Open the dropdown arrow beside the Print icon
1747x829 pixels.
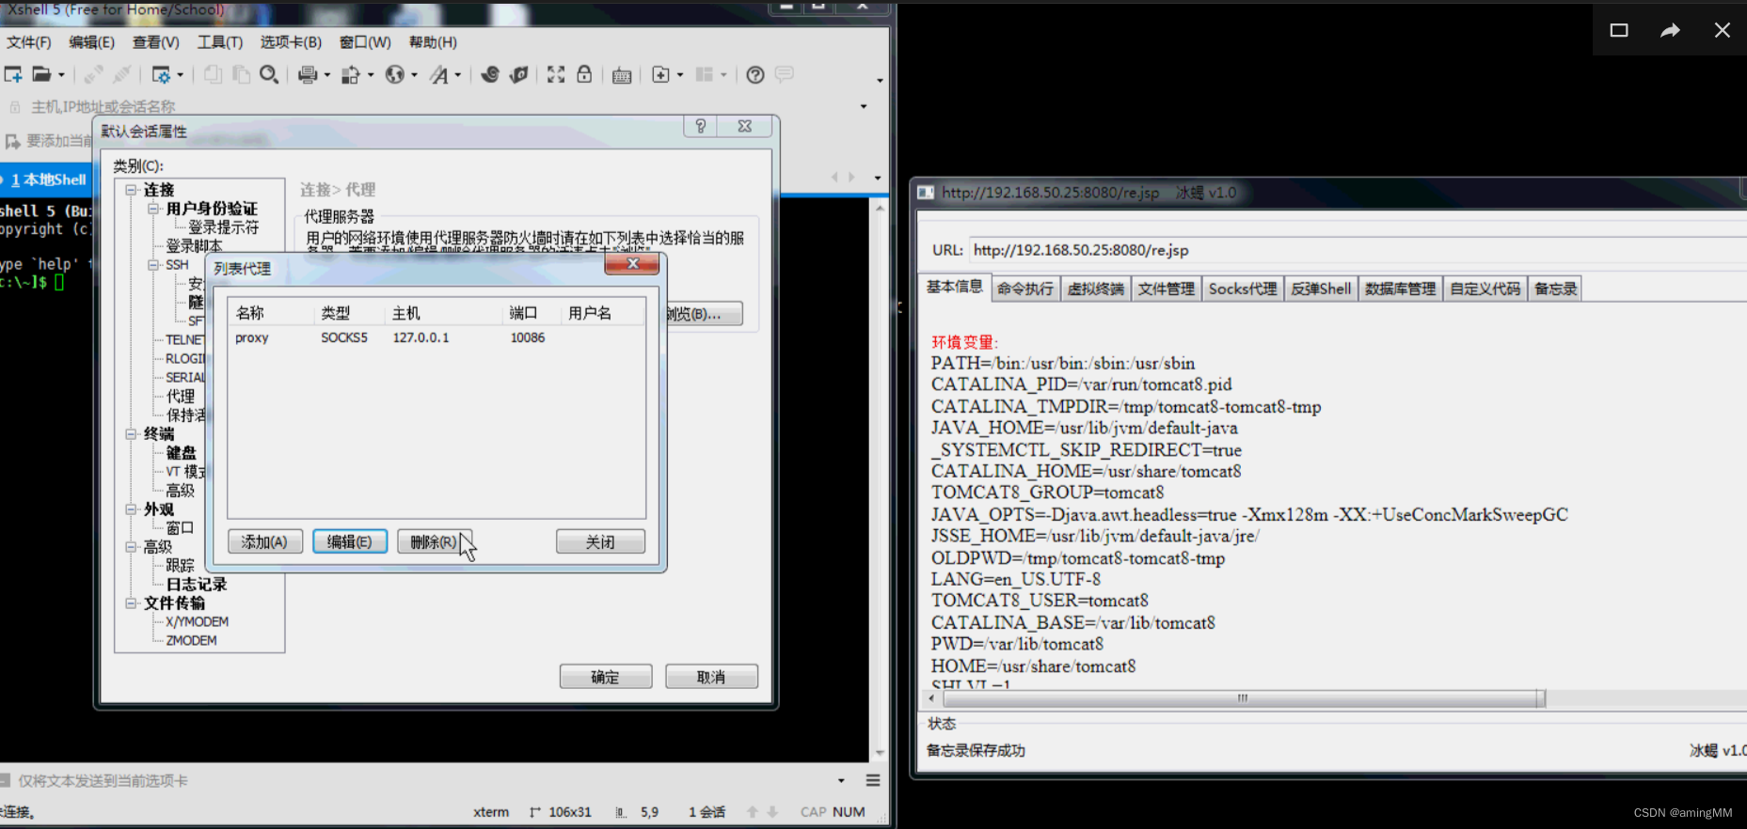327,75
